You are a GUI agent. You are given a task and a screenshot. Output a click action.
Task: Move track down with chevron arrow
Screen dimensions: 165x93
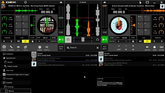coord(126,50)
